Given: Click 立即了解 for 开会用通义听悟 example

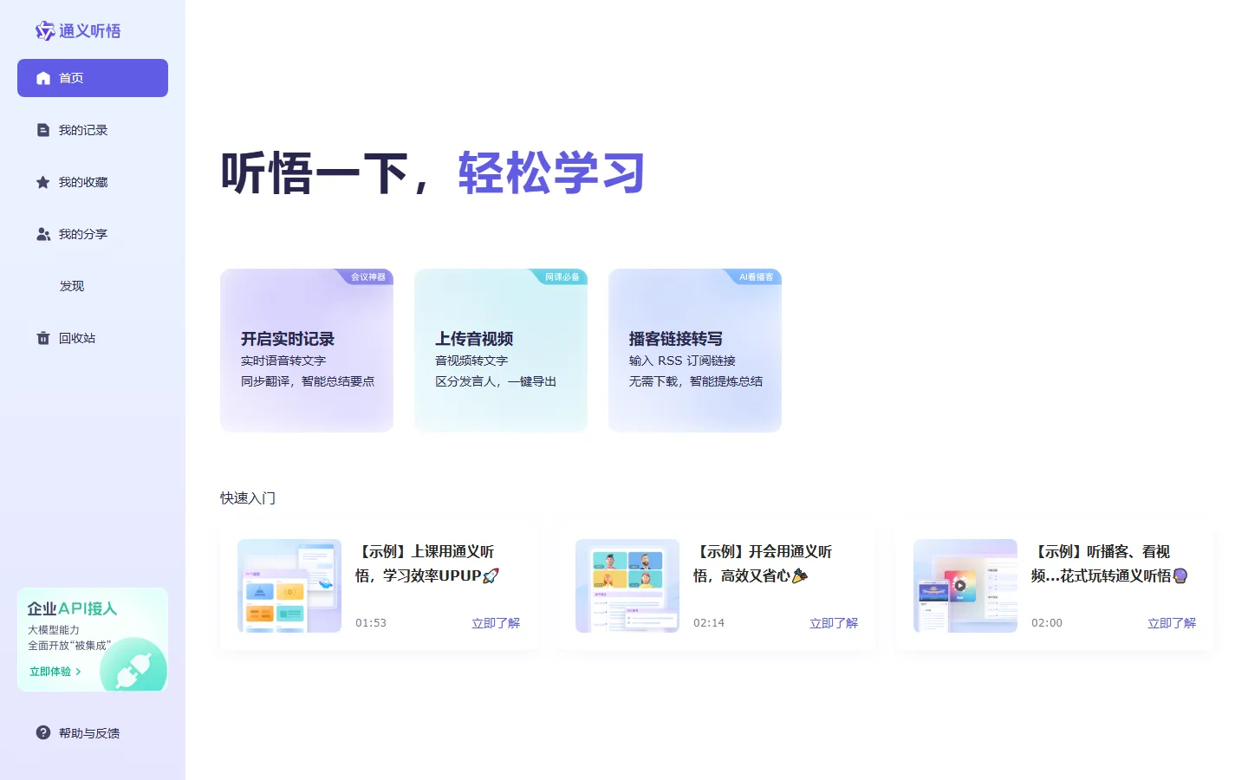Looking at the screenshot, I should pyautogui.click(x=834, y=623).
